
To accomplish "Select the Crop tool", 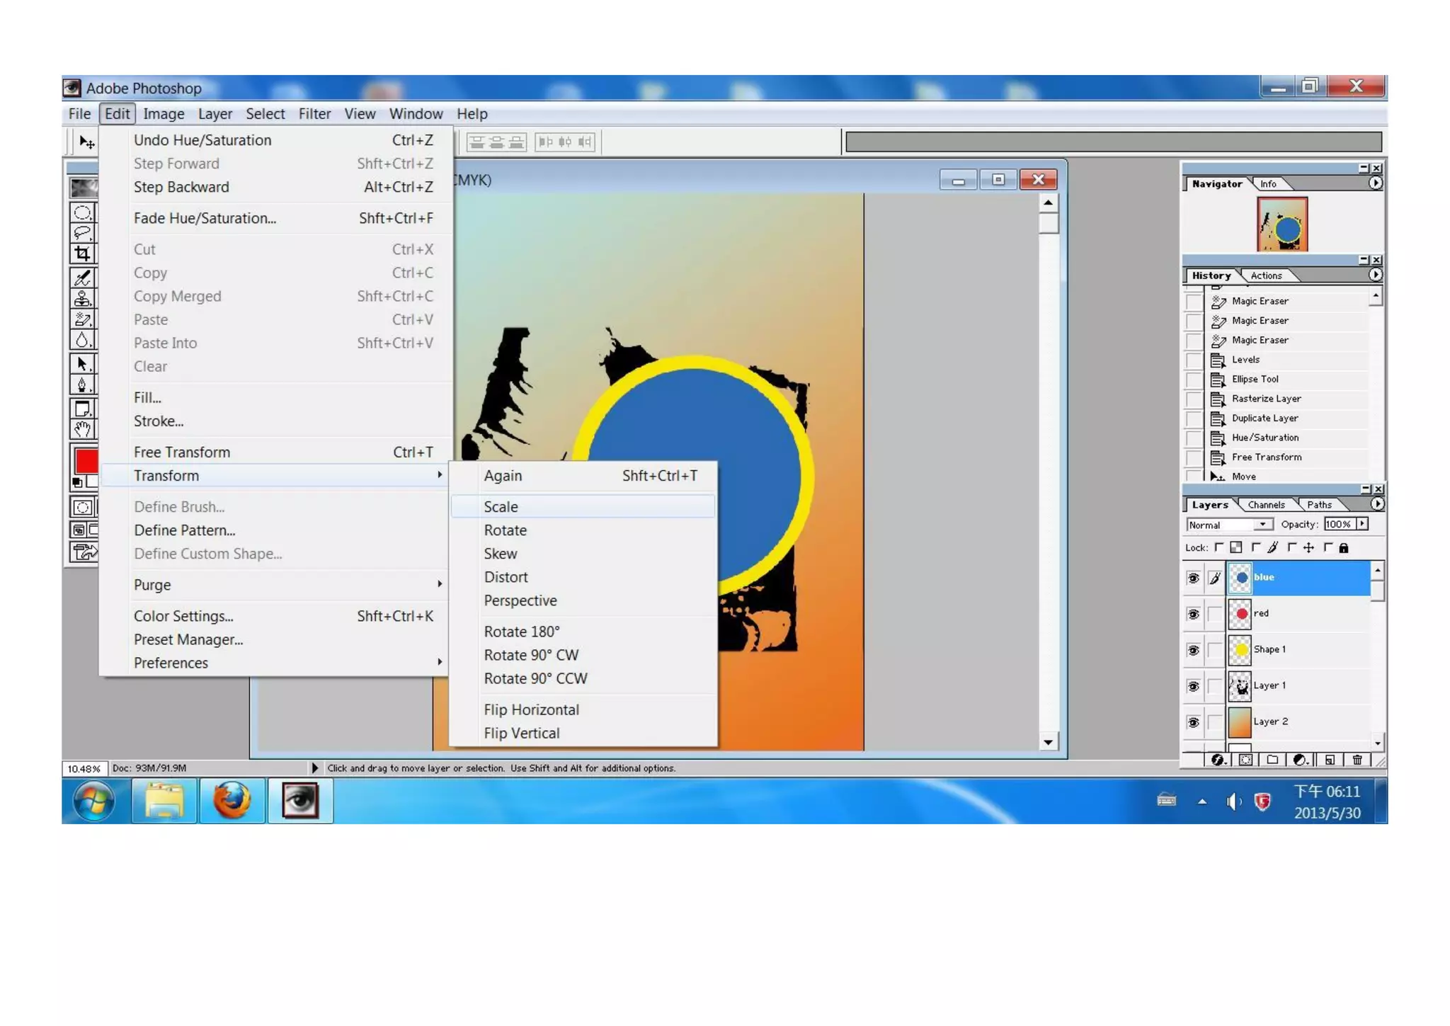I will 82,253.
